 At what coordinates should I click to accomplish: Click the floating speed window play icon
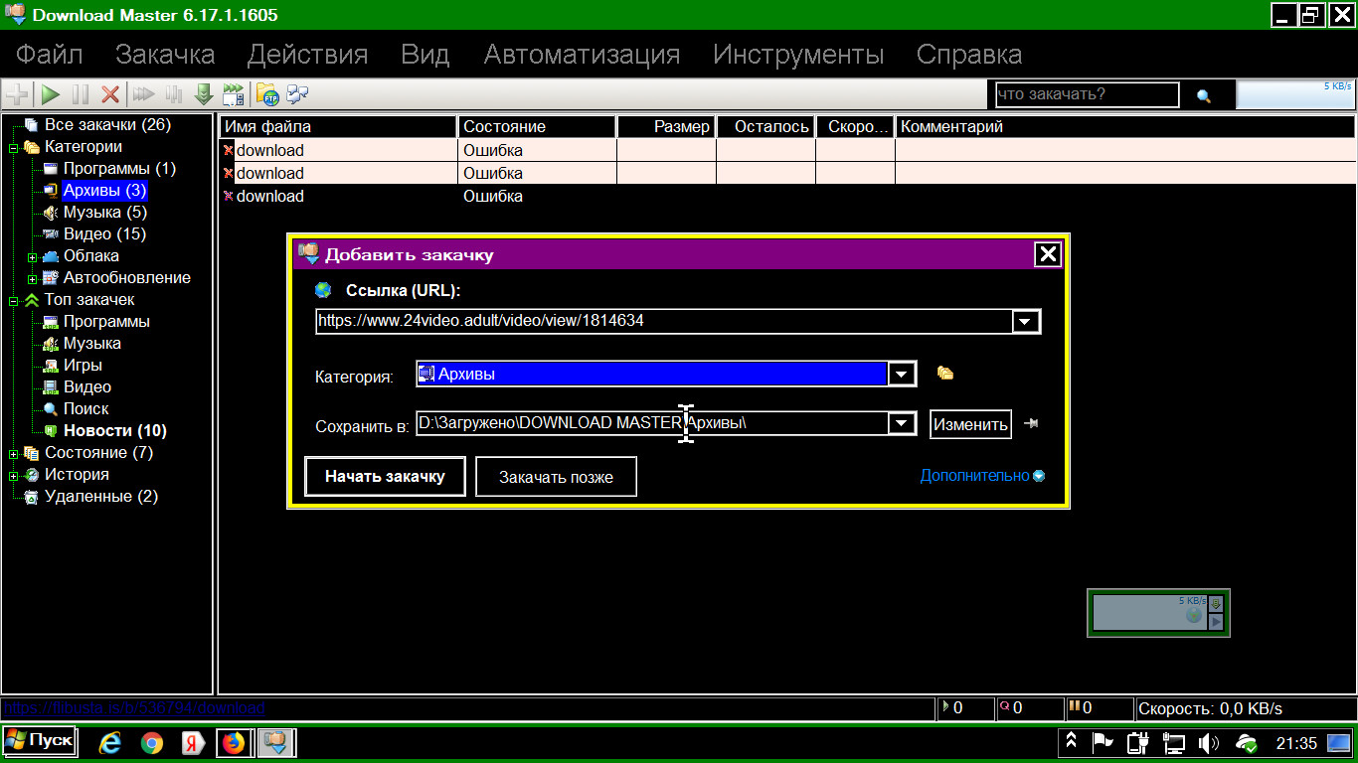(x=1217, y=622)
